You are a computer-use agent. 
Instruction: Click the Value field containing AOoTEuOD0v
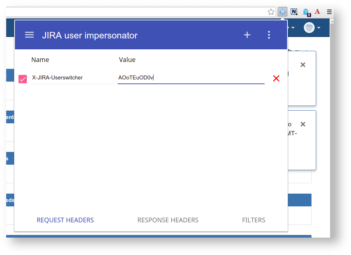191,78
